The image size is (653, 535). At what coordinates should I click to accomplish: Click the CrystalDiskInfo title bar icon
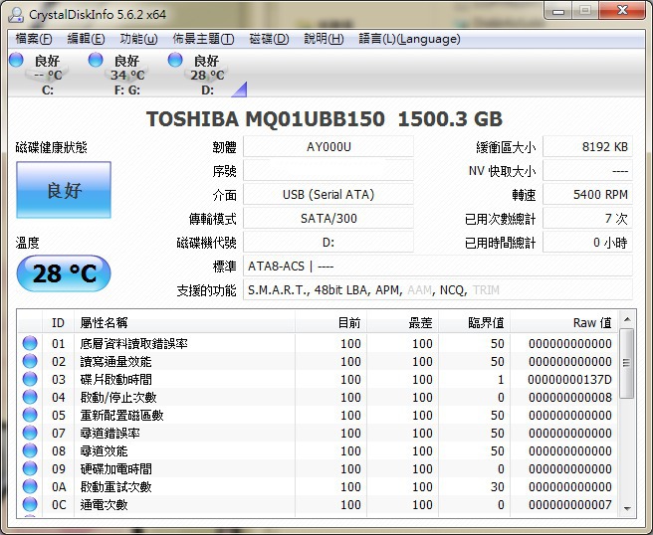pyautogui.click(x=16, y=15)
